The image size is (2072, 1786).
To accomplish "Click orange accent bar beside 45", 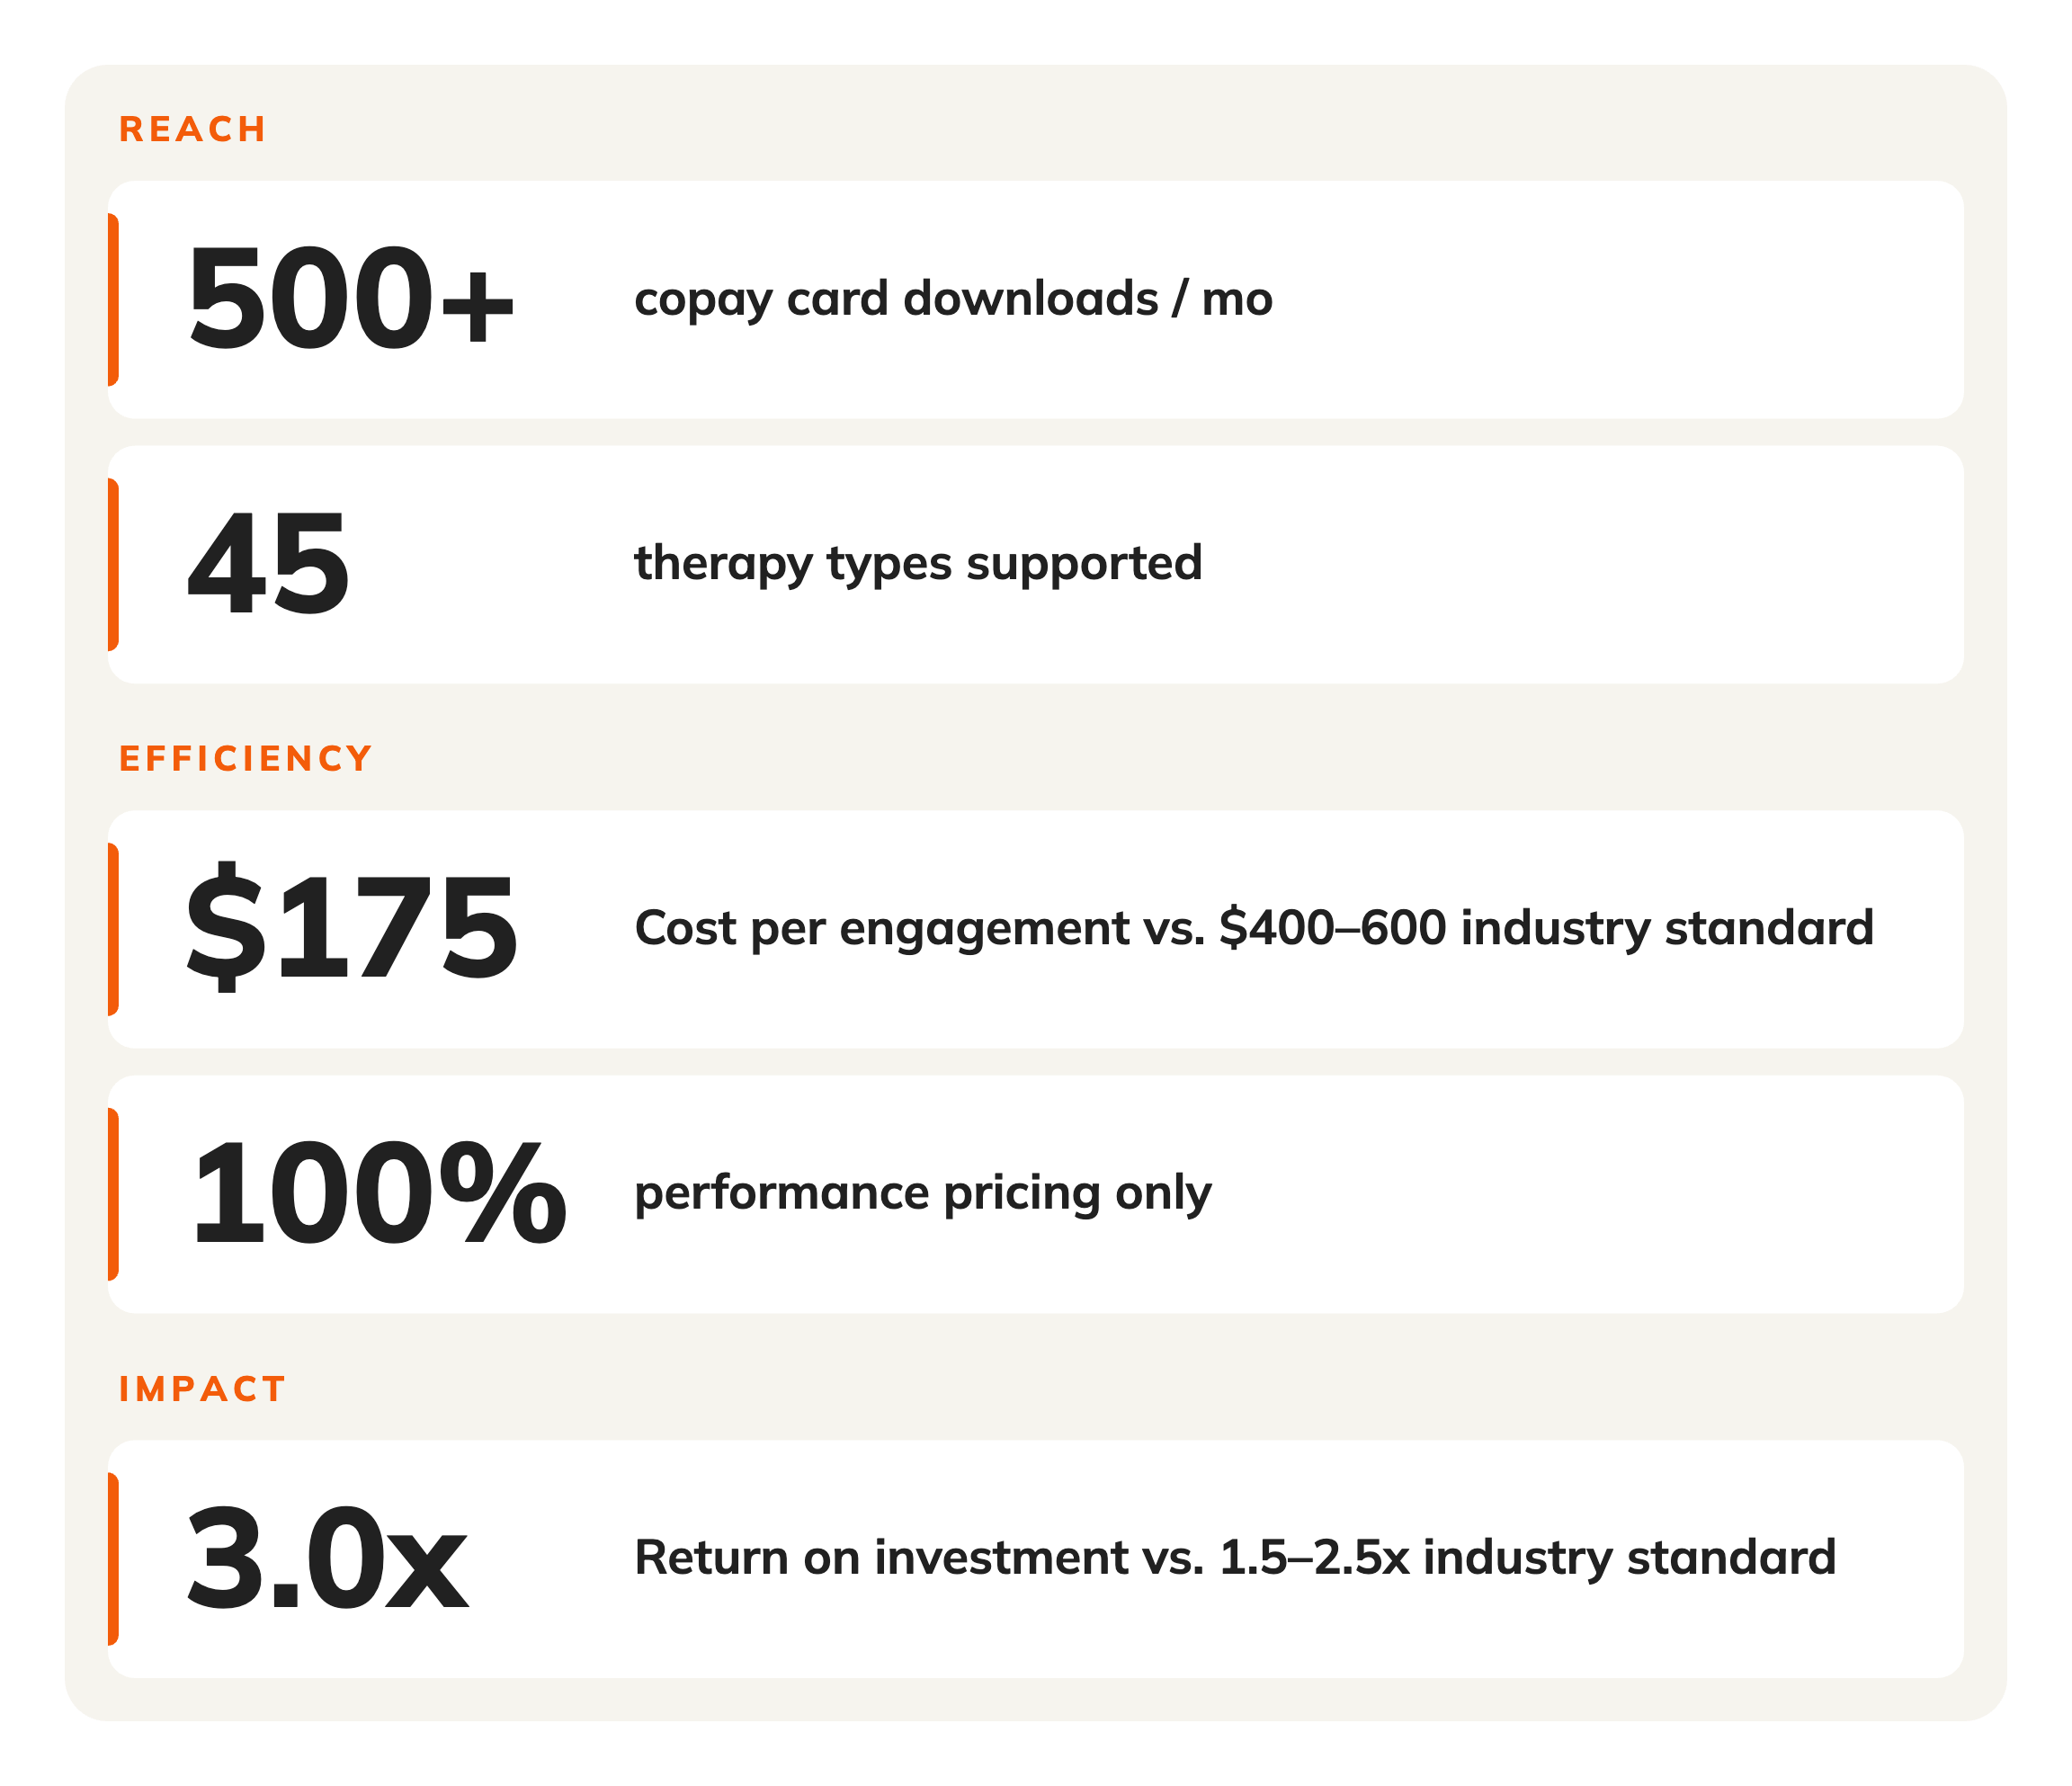I will click(x=113, y=565).
